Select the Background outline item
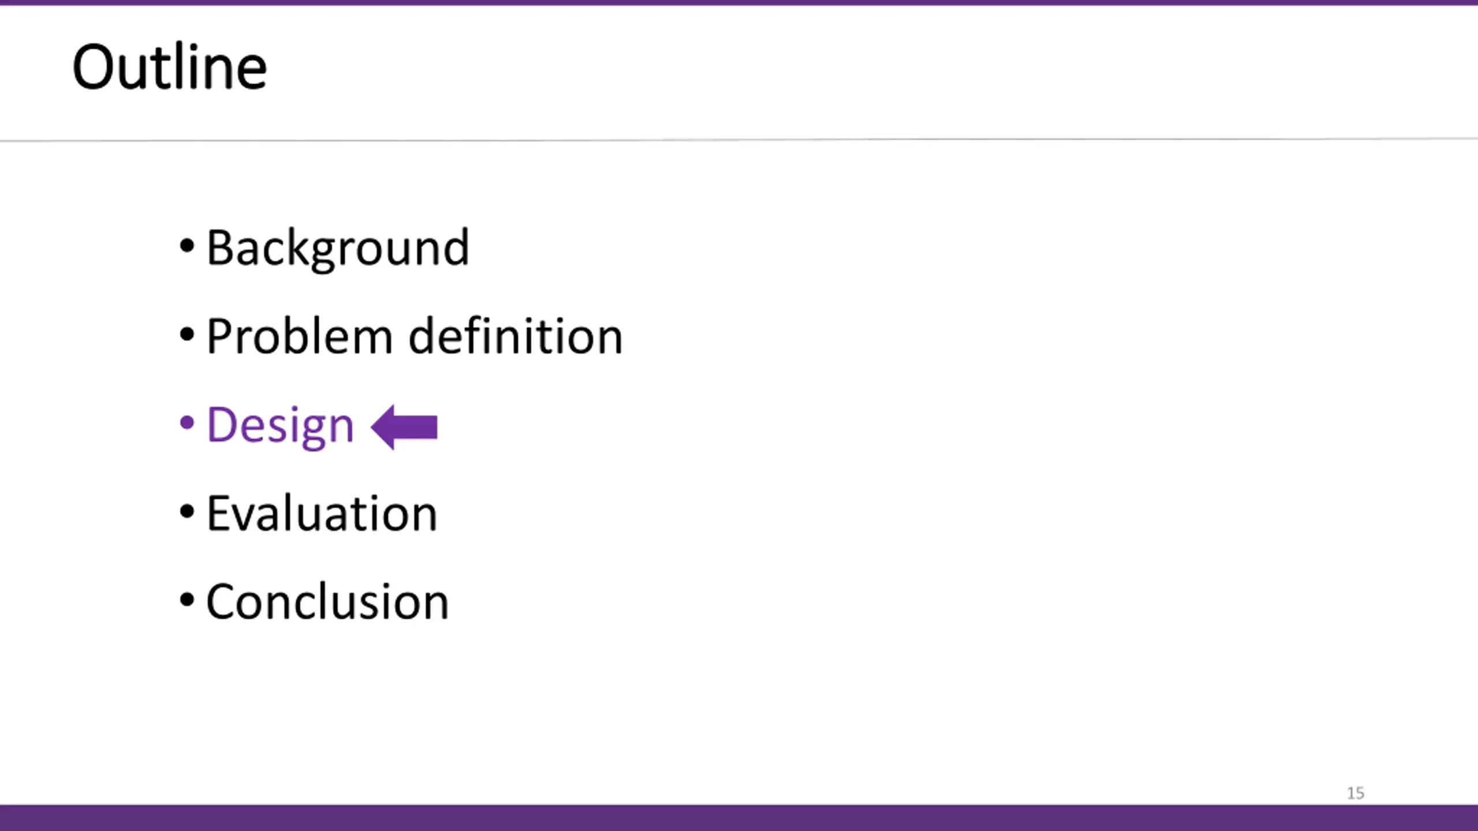The height and width of the screenshot is (831, 1478). pyautogui.click(x=338, y=248)
